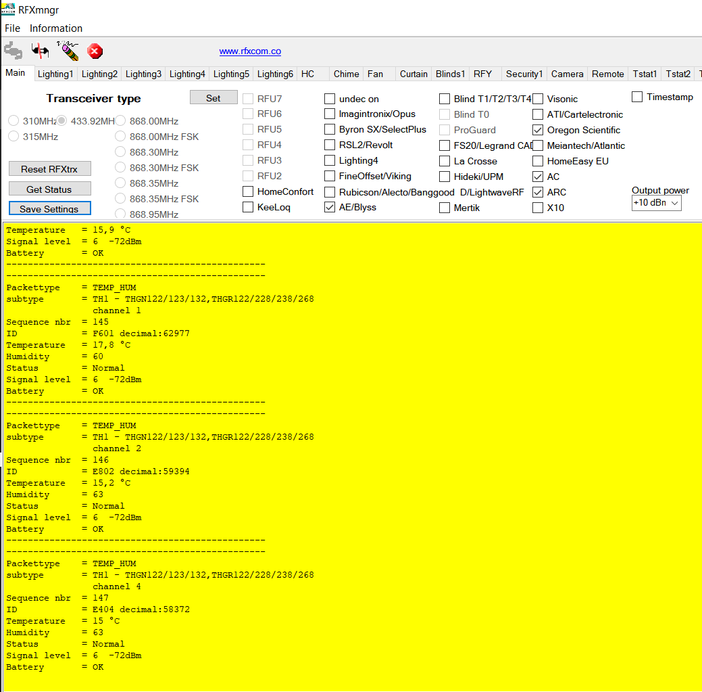
Task: Click the RFXmngr app icon in title bar
Action: [8, 9]
